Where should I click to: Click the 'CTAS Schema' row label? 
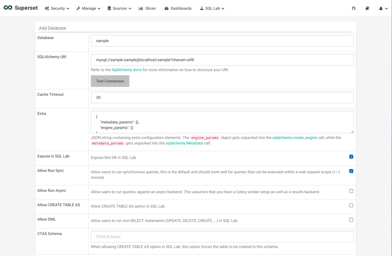(49, 234)
